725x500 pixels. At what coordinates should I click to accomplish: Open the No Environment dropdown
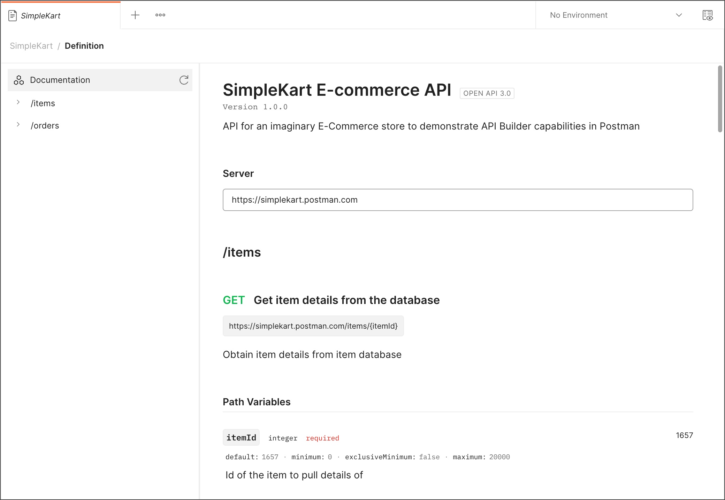(x=679, y=15)
